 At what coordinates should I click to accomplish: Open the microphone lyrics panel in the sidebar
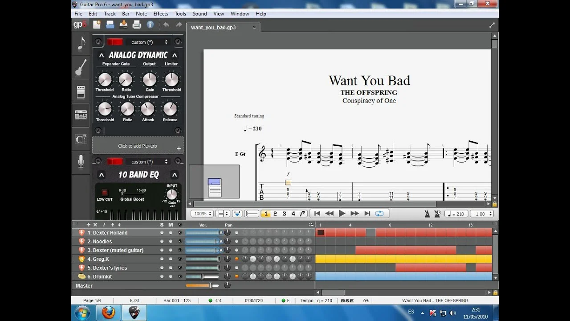[81, 162]
